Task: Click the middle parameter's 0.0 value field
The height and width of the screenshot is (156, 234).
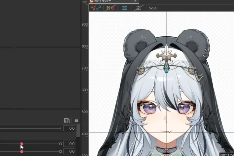Action: pyautogui.click(x=69, y=144)
